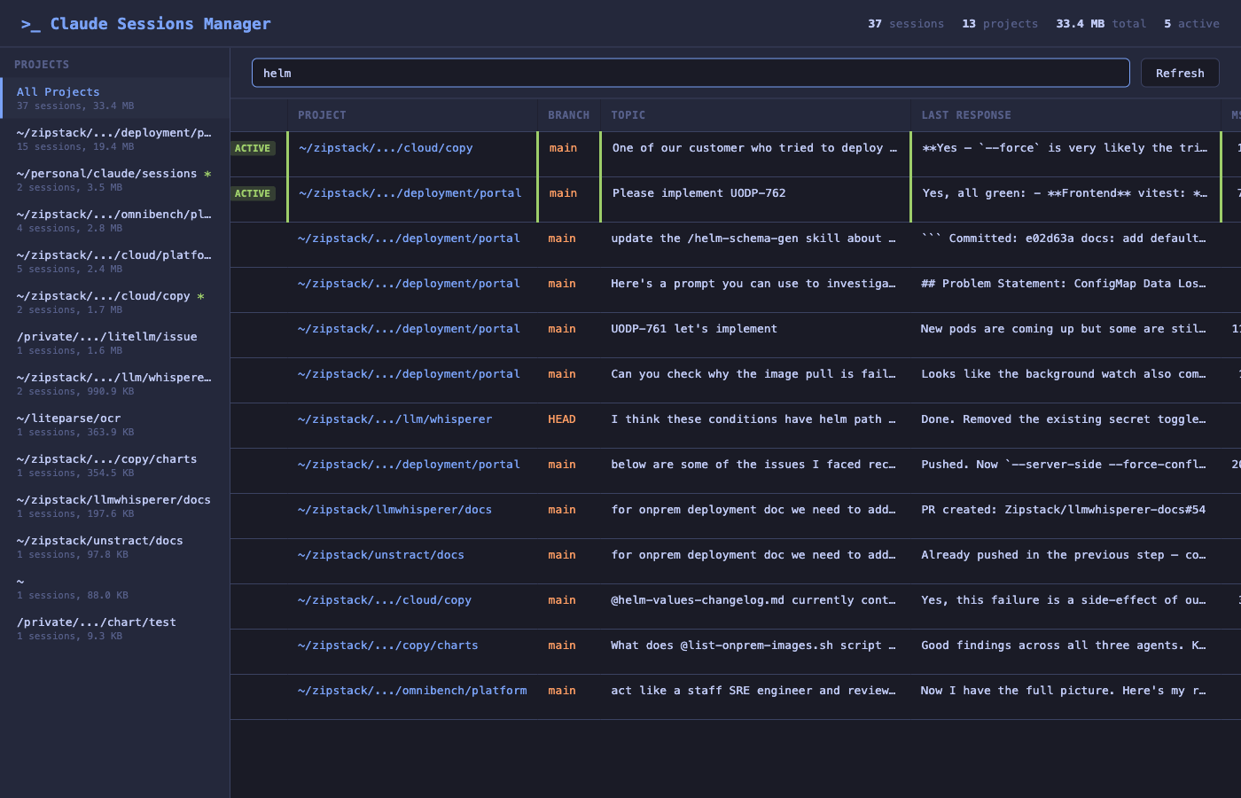Click the ">_" terminal prompt logo
Viewport: 1241px width, 798px height.
pos(29,24)
